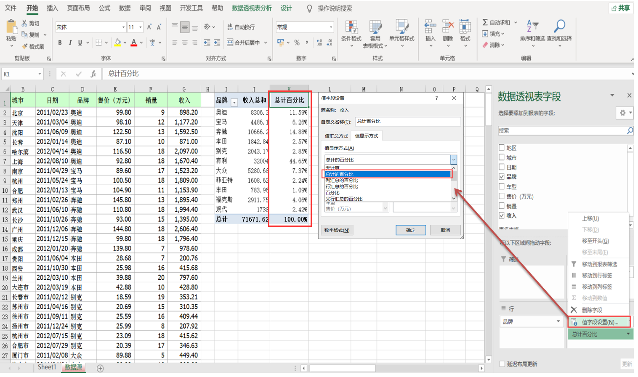Open the 插入 ribbon tab

[x=52, y=8]
